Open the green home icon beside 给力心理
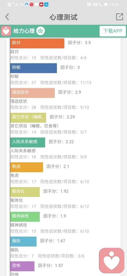Image resolution: width=127 pixels, height=276 pixels. coord(40,31)
